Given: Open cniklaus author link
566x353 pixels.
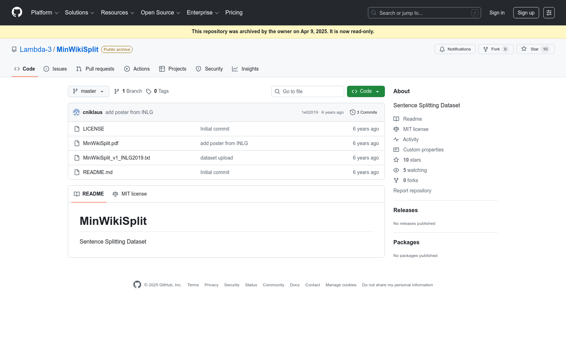Looking at the screenshot, I should (x=93, y=112).
